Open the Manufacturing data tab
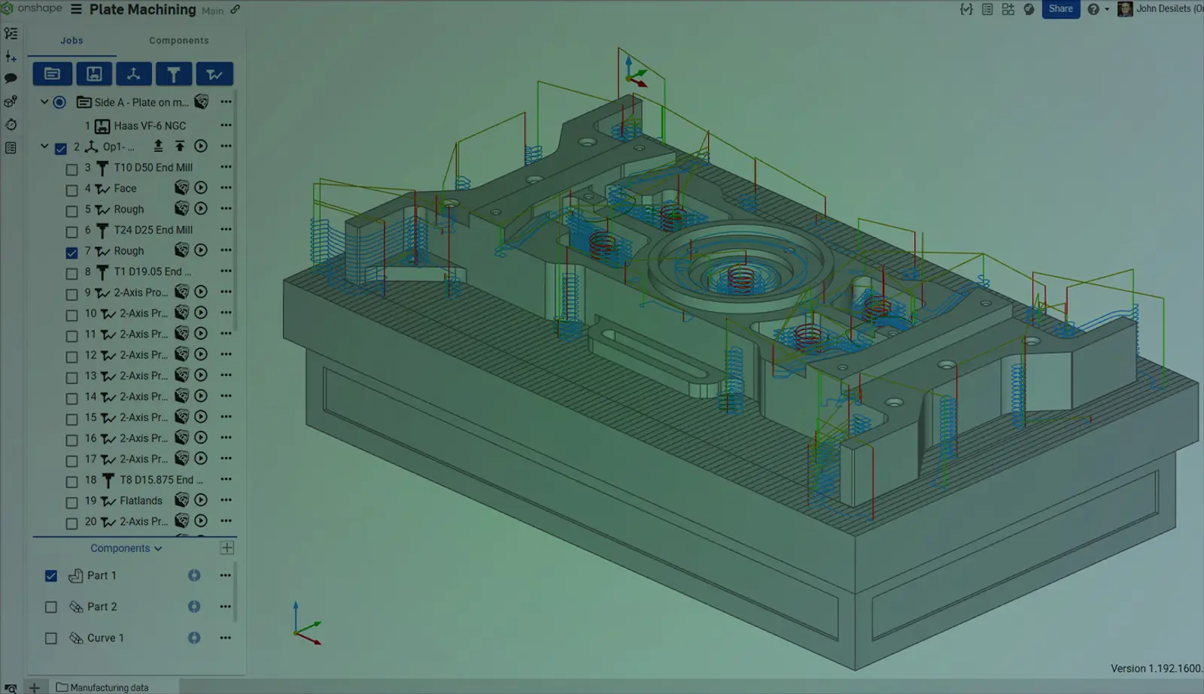The image size is (1204, 694). 102,687
